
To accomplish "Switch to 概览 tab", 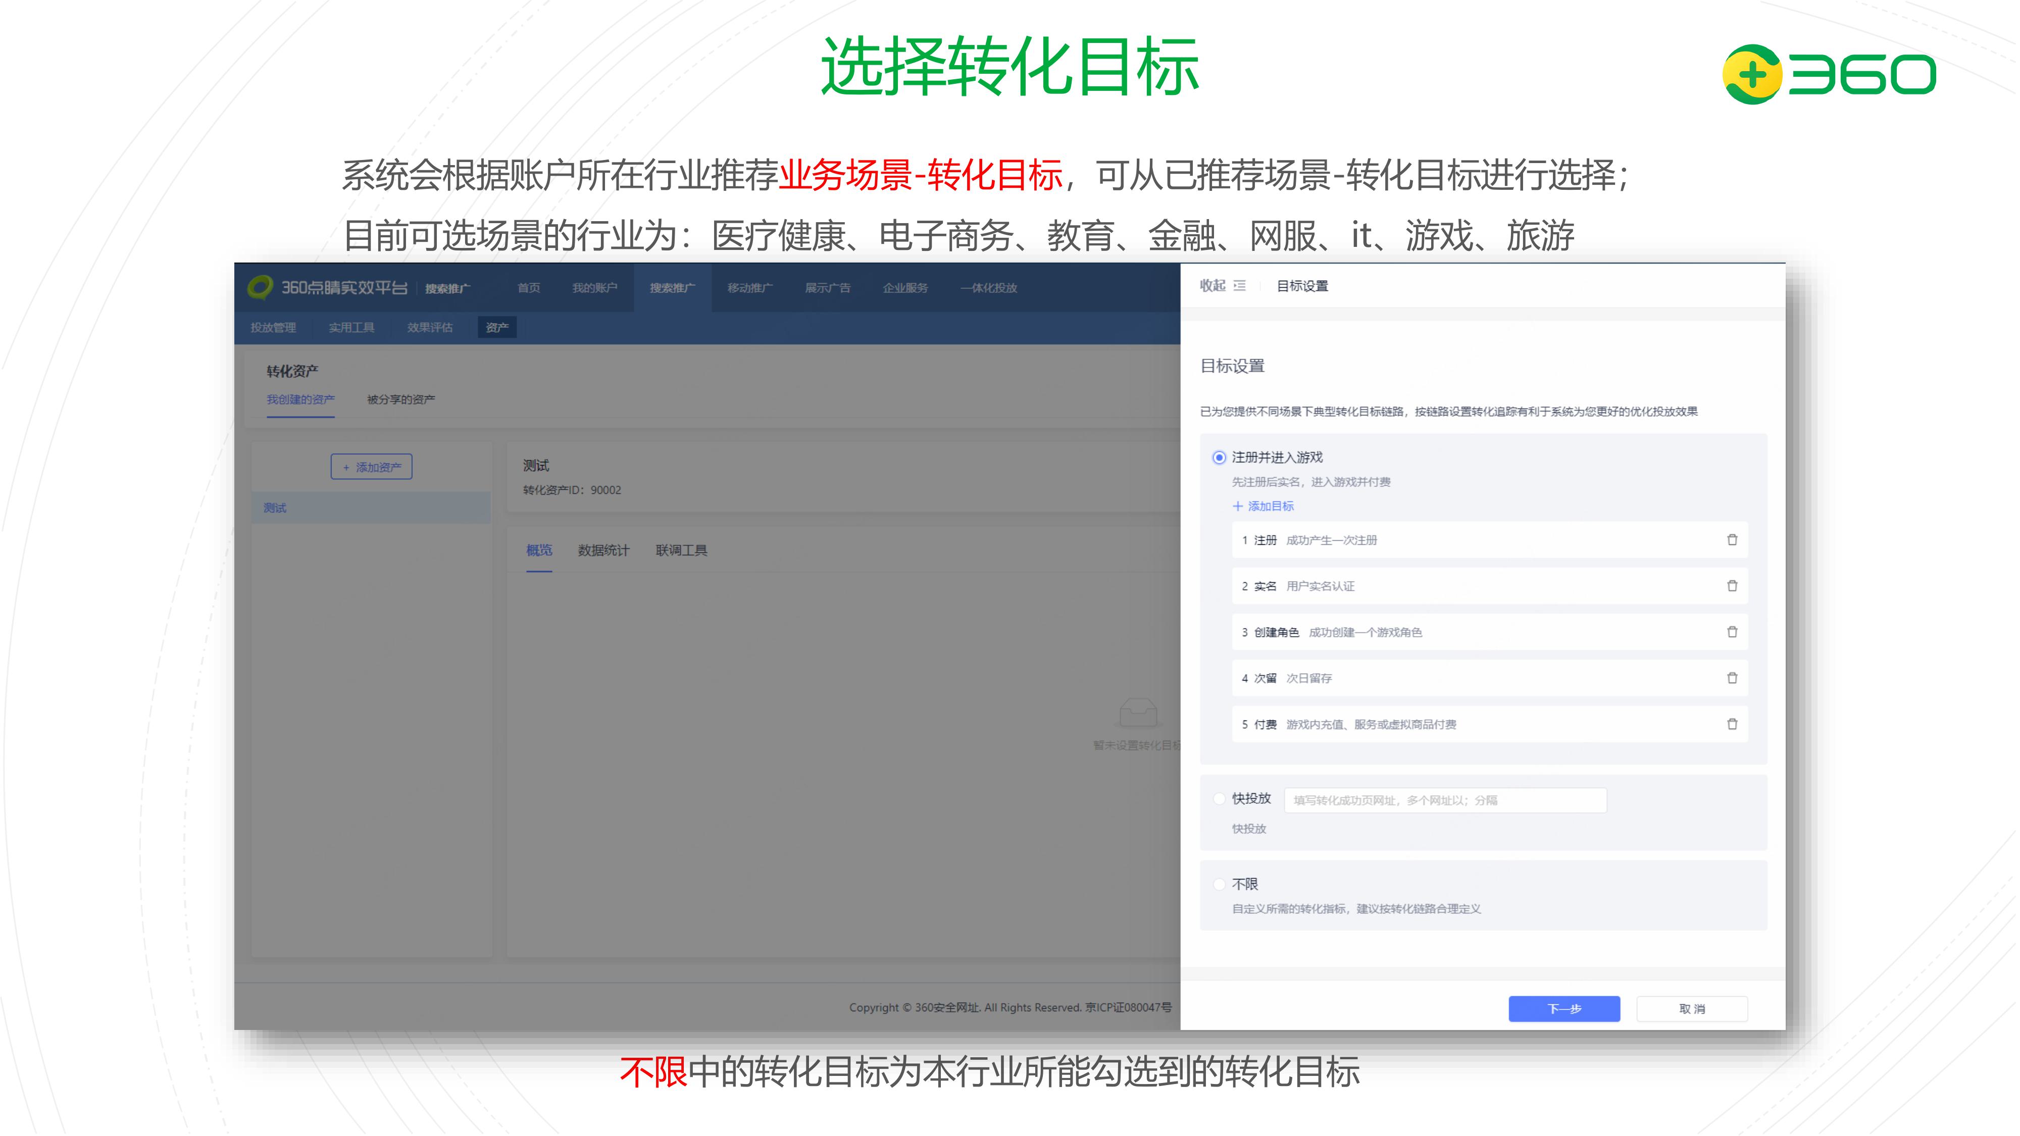I will (539, 550).
